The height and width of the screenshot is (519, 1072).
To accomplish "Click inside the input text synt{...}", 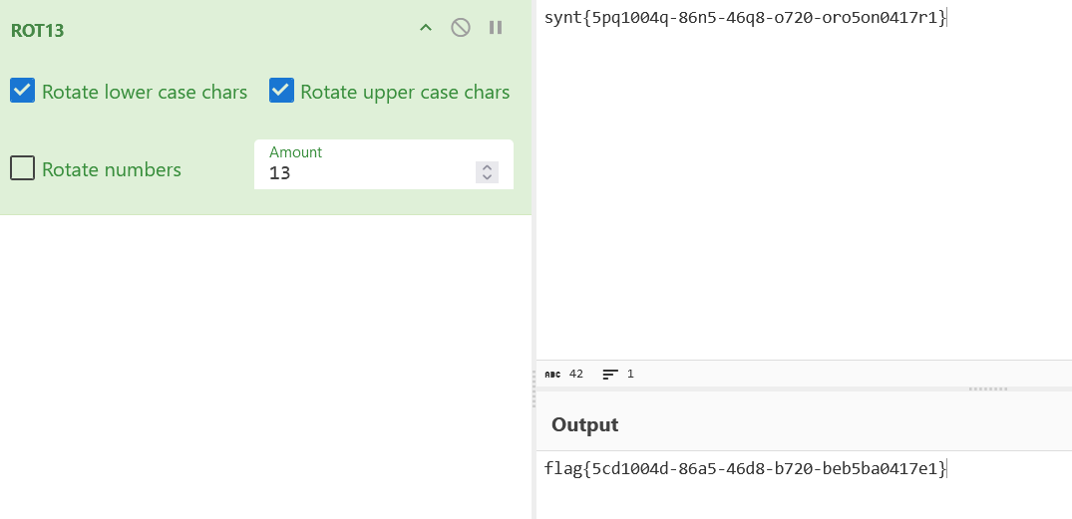I will (x=744, y=18).
